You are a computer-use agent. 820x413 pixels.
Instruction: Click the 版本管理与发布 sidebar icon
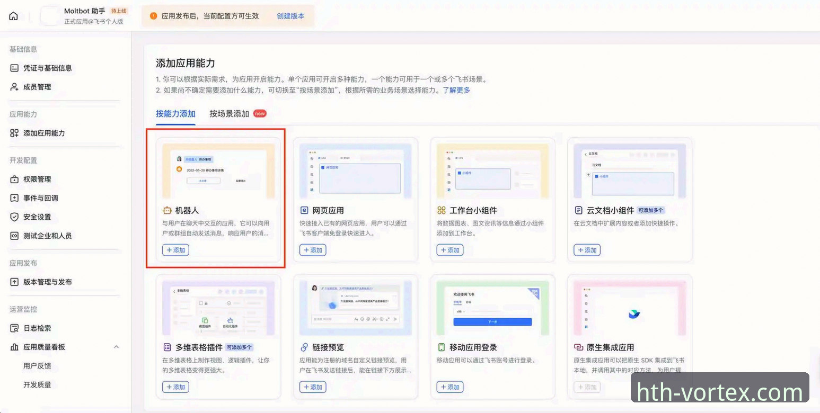click(x=14, y=282)
